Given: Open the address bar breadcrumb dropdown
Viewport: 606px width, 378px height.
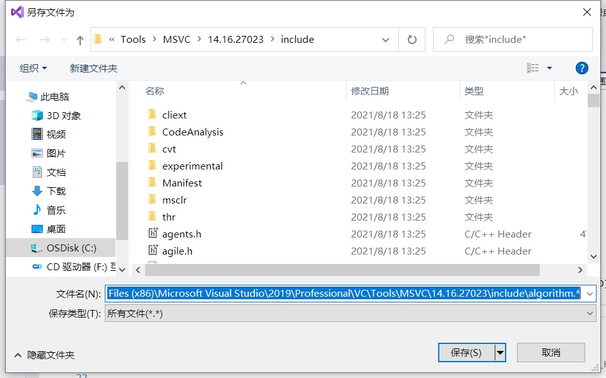Looking at the screenshot, I should click(x=385, y=39).
